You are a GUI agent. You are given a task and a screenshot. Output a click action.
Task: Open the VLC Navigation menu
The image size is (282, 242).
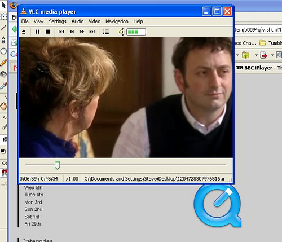tap(117, 21)
